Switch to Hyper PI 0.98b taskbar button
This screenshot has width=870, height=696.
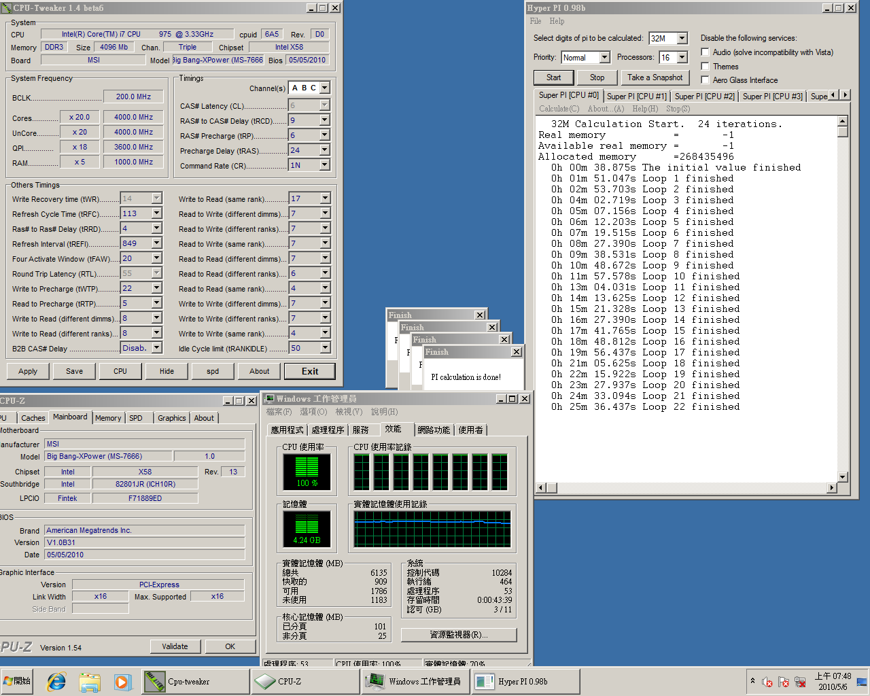526,681
